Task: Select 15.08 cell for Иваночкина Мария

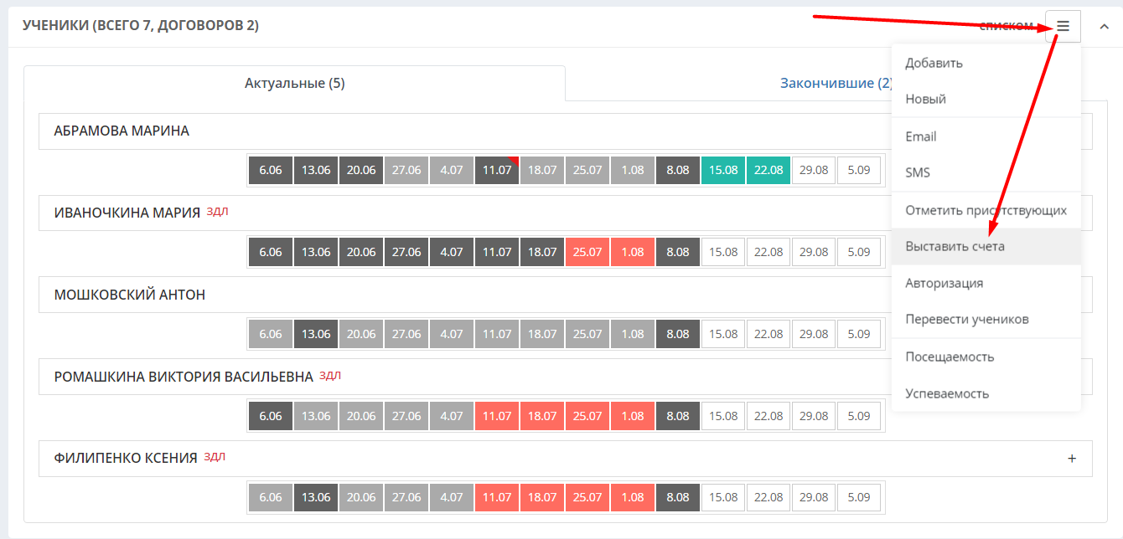Action: coord(723,252)
